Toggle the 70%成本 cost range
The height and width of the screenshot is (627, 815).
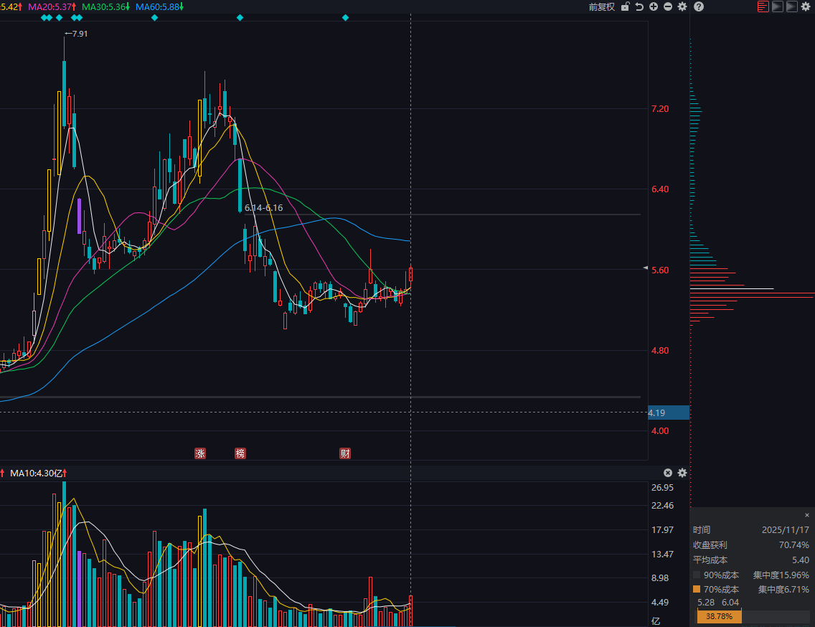tap(697, 589)
